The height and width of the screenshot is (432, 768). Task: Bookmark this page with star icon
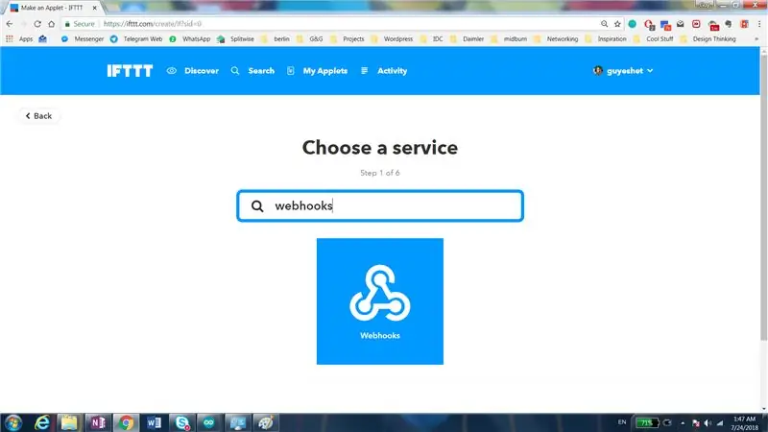pyautogui.click(x=617, y=23)
